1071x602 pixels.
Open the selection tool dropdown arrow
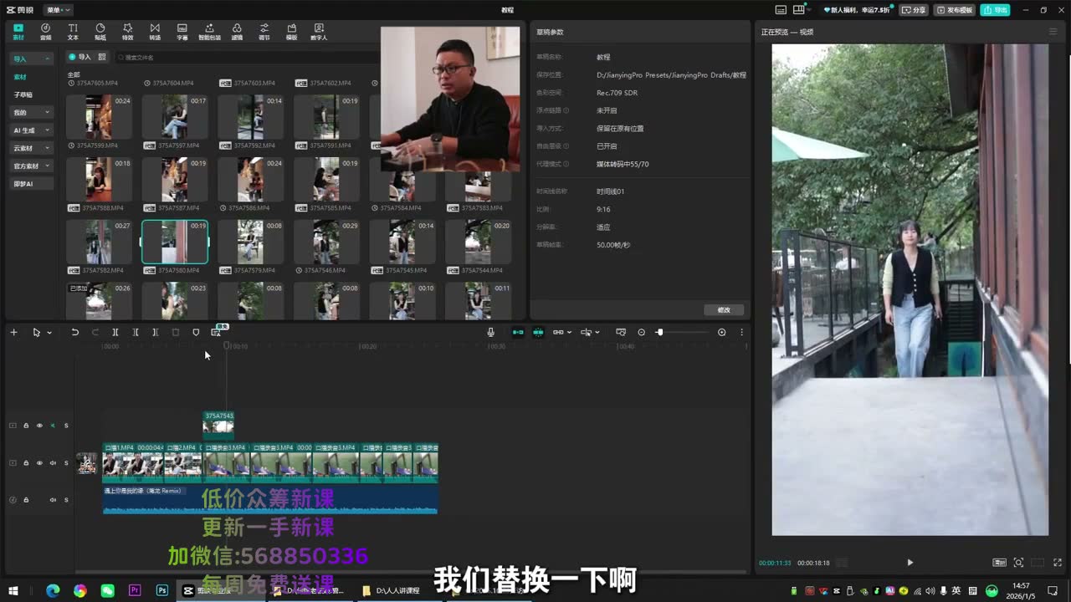click(49, 333)
